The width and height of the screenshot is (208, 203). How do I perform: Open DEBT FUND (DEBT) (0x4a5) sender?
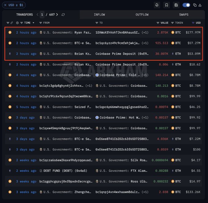(65, 171)
